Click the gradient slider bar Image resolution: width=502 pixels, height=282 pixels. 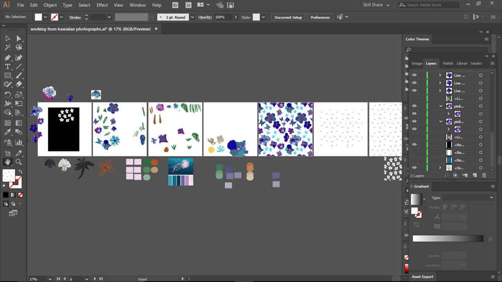[448, 238]
